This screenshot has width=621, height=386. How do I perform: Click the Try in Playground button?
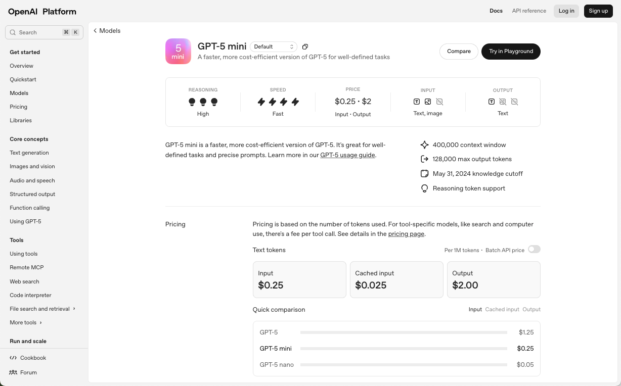(x=511, y=51)
